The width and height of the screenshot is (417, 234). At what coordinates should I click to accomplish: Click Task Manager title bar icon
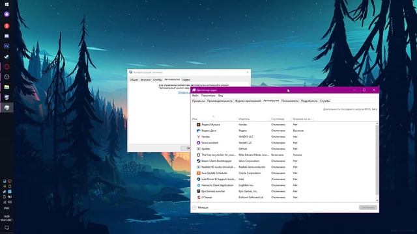click(194, 90)
